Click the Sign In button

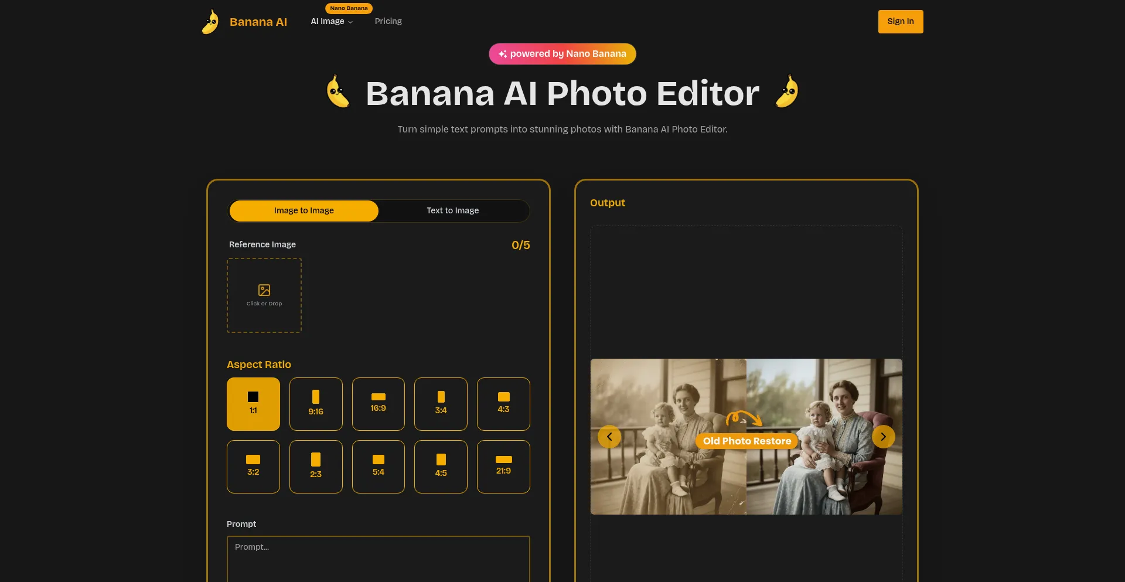coord(900,22)
